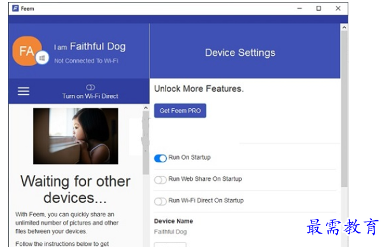Click the settings panel scrollbar up arrow
Image resolution: width=384 pixels, height=247 pixels.
point(344,27)
